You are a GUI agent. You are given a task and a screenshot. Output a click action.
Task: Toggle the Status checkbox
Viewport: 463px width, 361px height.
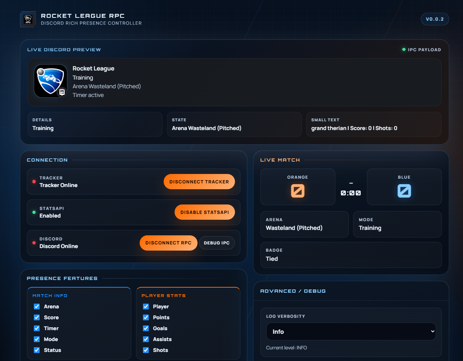pyautogui.click(x=37, y=350)
